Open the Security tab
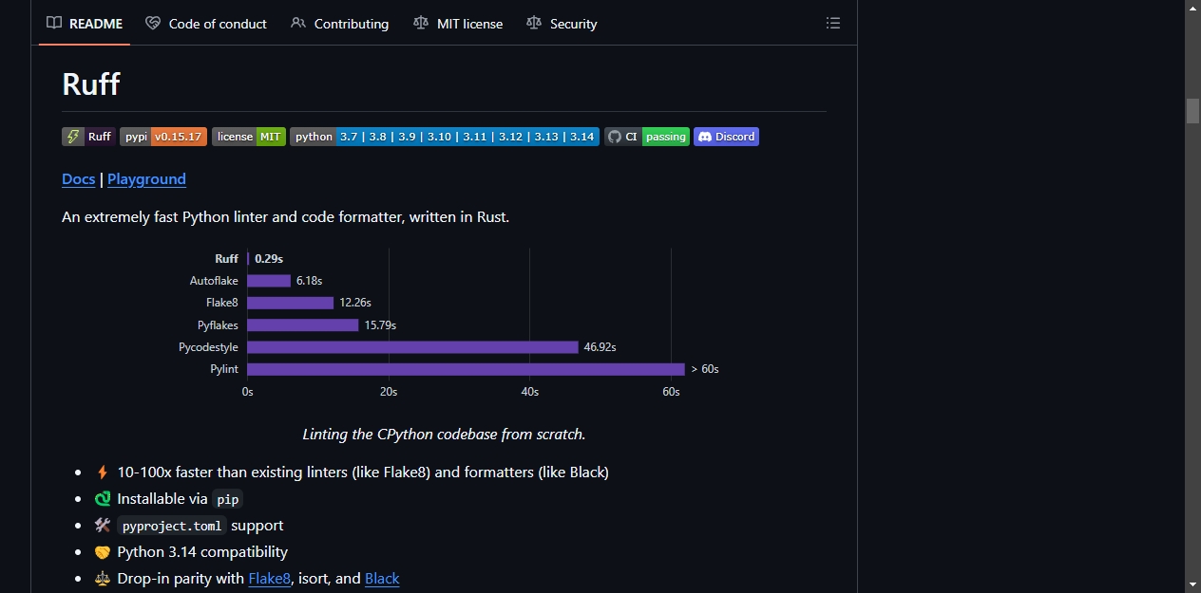Image resolution: width=1201 pixels, height=593 pixels. (562, 23)
